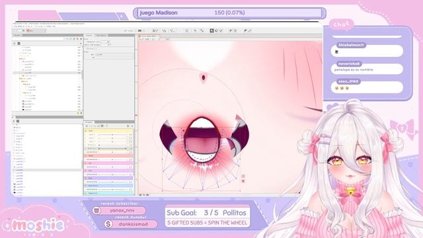This screenshot has height=238, width=423.
Task: Close the open canvas document tab
Action: coord(159,36)
